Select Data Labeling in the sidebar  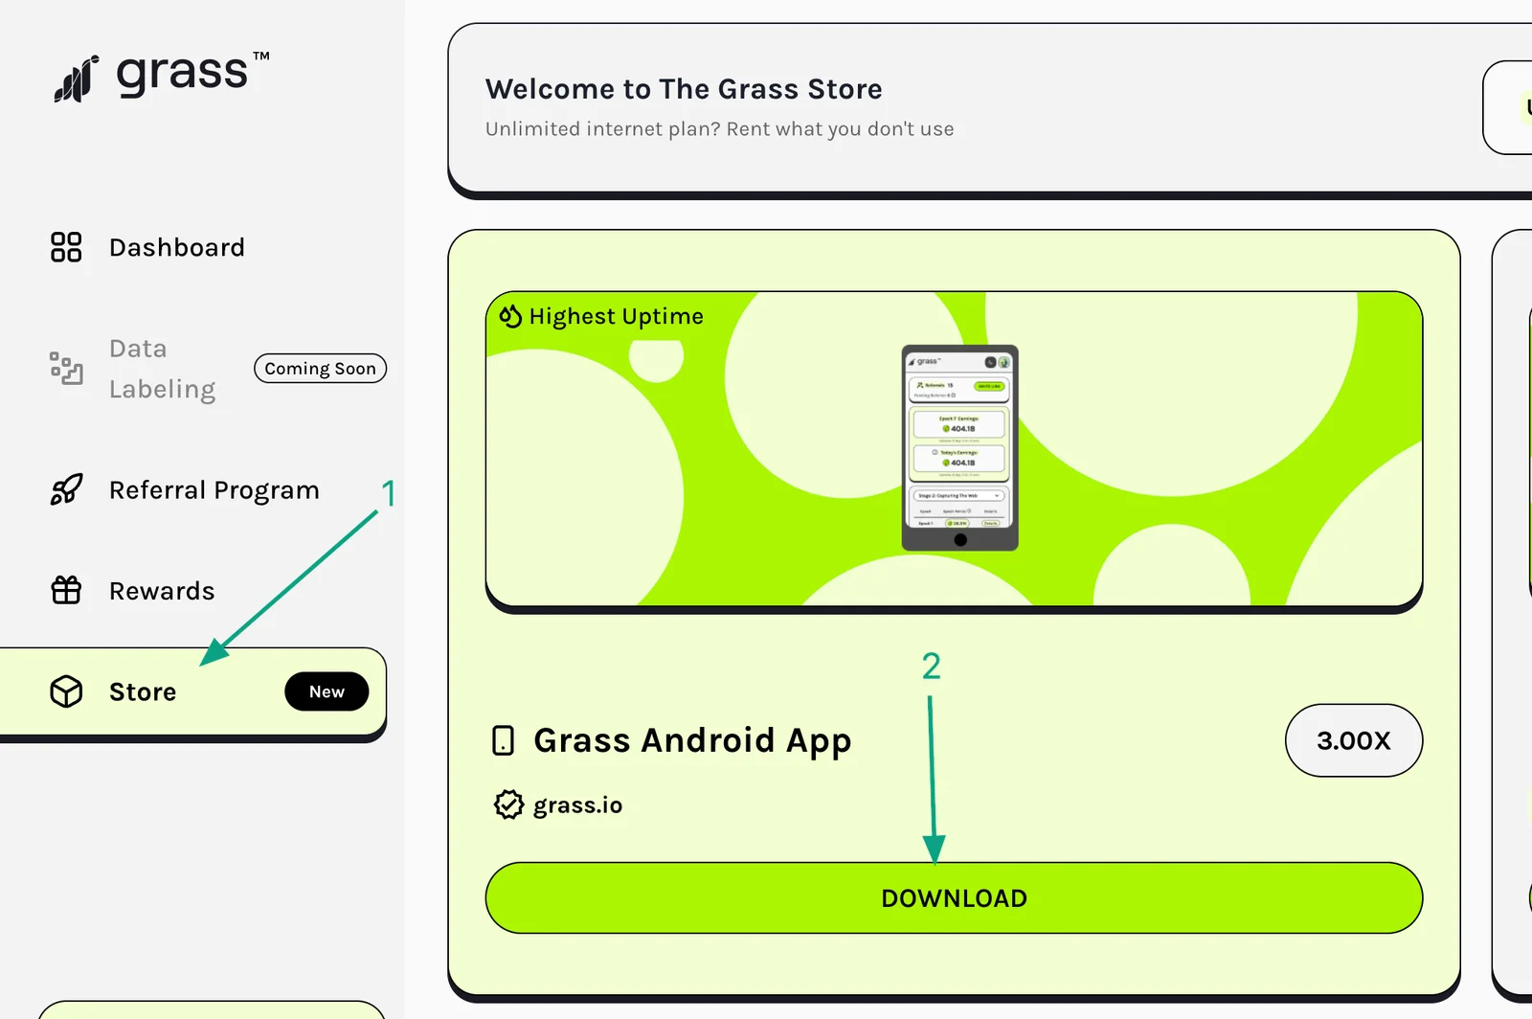(x=162, y=369)
